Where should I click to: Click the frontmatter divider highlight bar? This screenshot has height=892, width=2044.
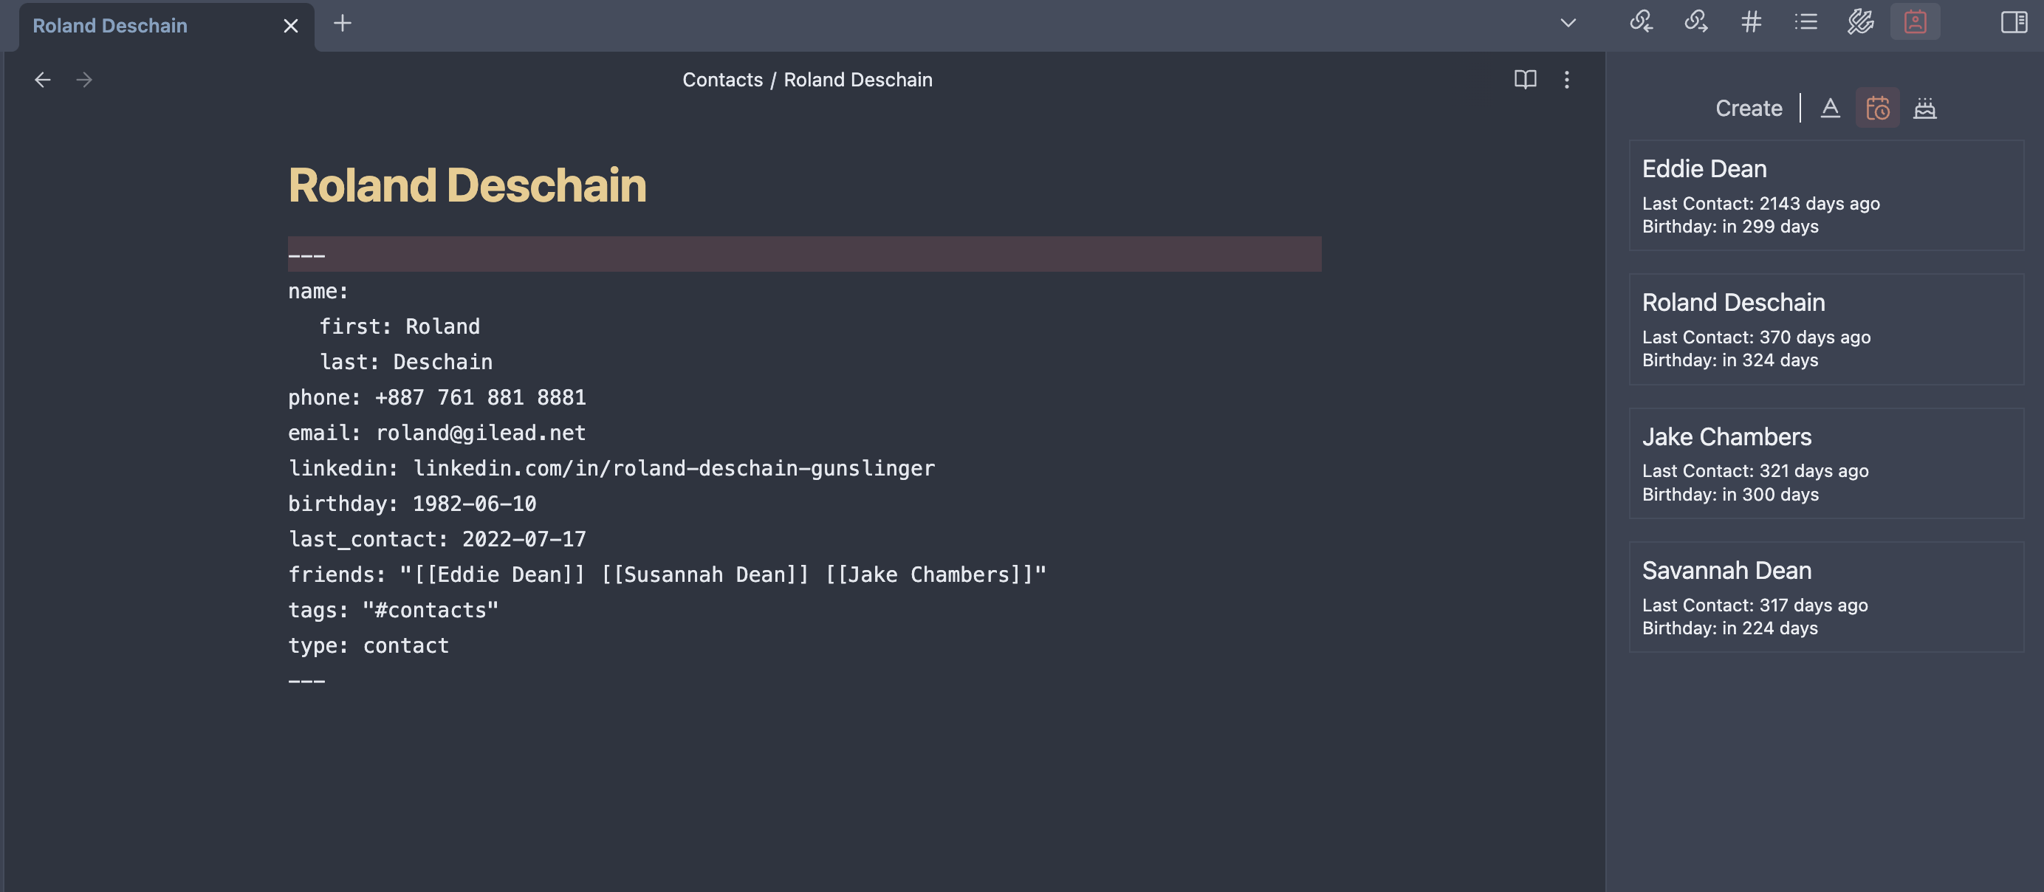pos(805,255)
